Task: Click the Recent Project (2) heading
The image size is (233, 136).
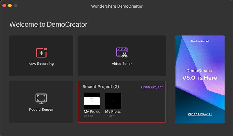Action: [x=100, y=87]
